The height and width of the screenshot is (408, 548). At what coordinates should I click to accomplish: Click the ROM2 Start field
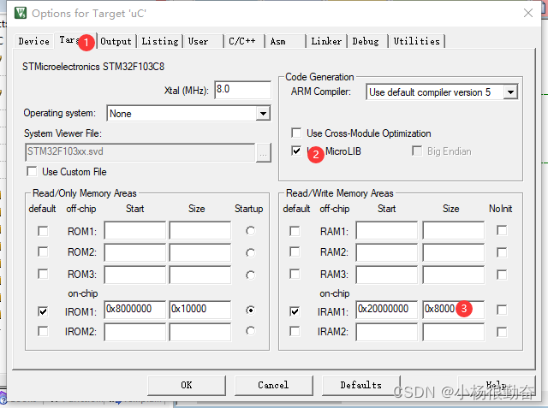pos(135,252)
